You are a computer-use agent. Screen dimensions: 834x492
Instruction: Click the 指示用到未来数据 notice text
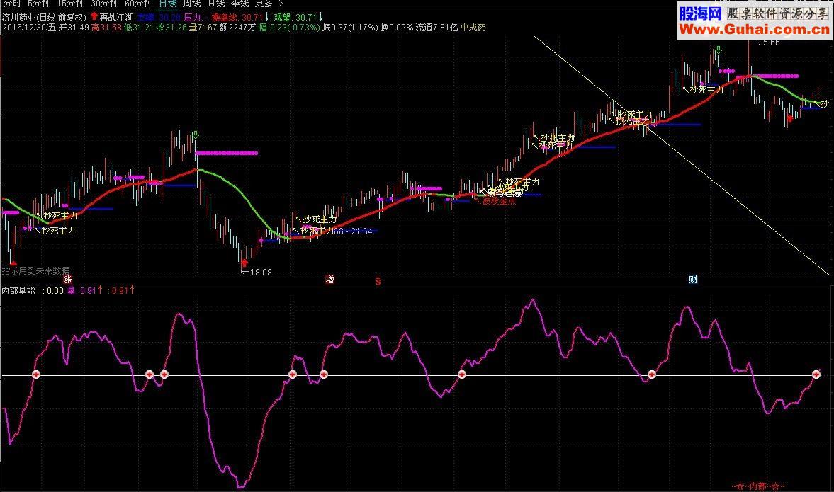[x=35, y=271]
